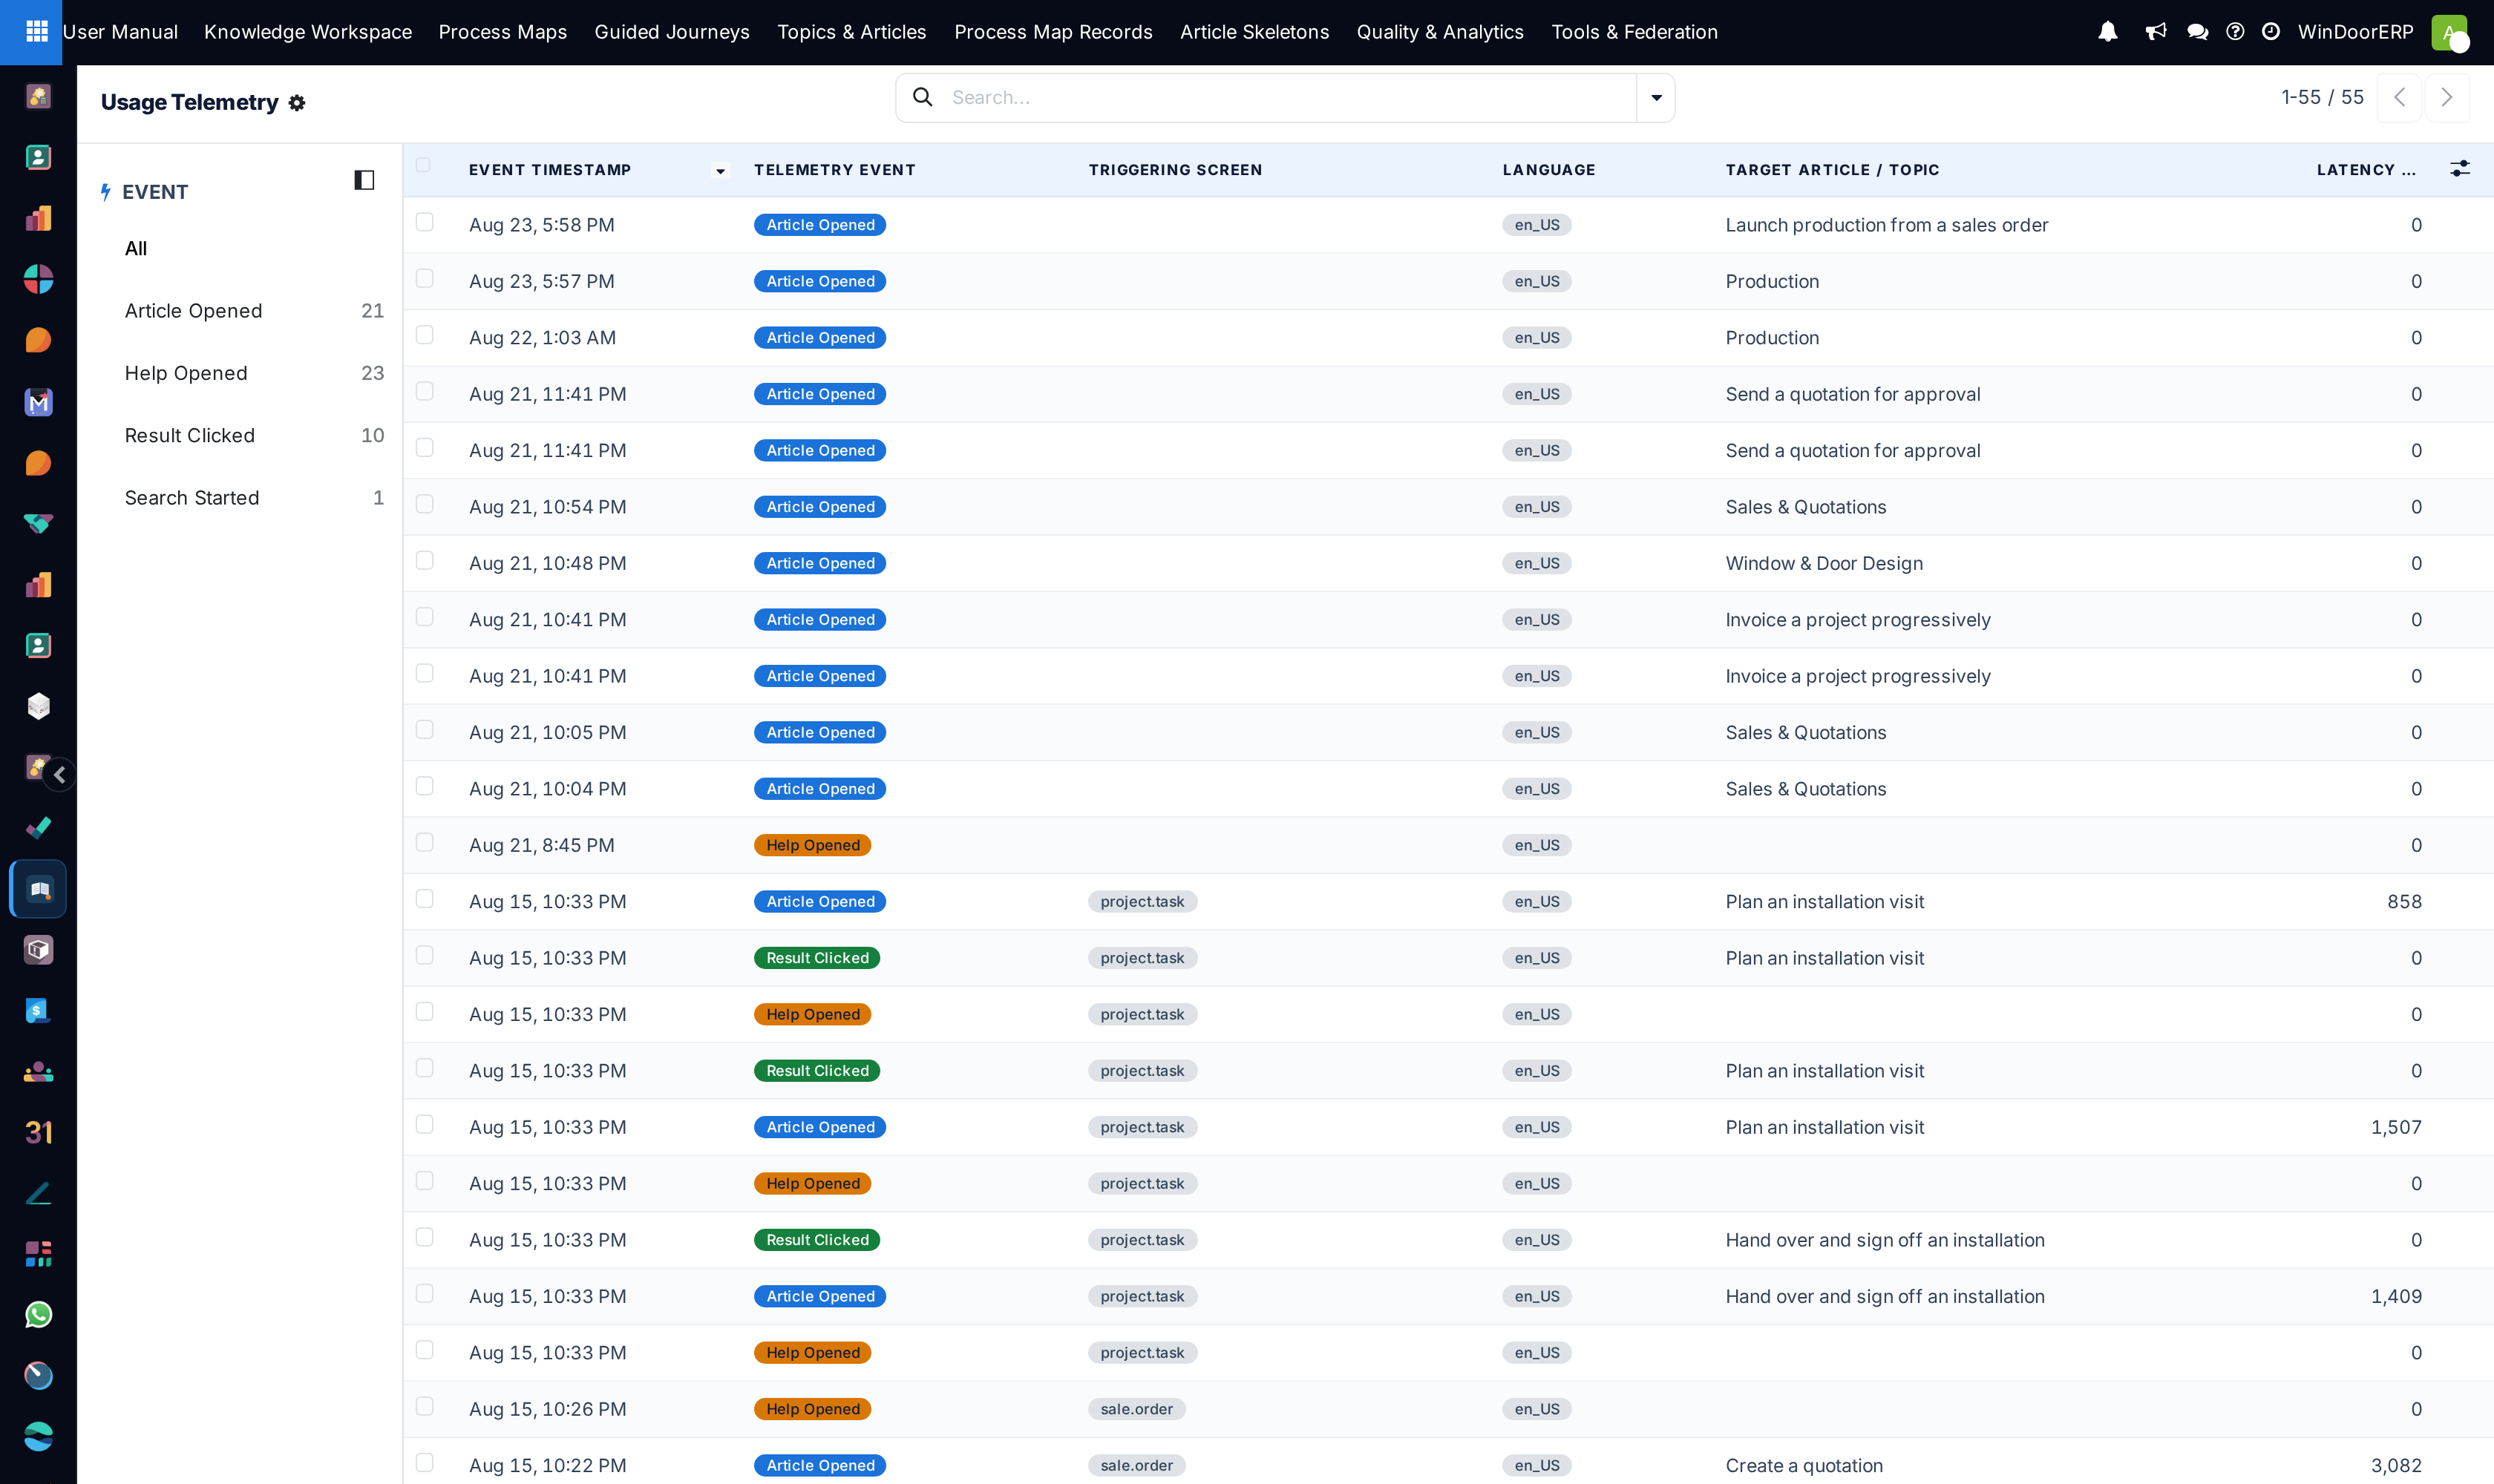Open the teal handshake sidebar app

[38, 523]
